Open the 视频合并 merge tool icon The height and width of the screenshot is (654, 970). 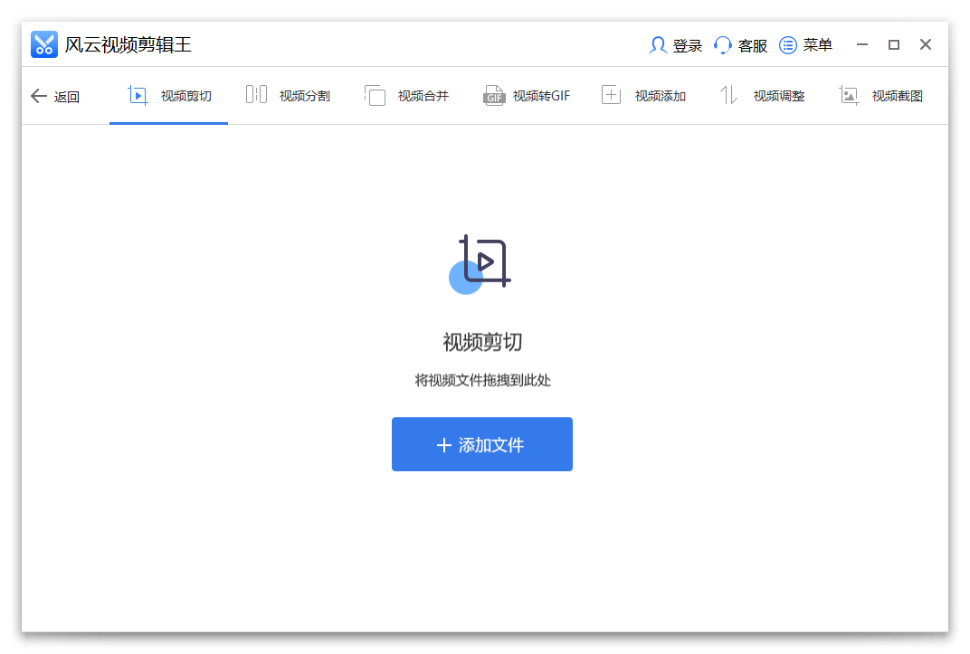[x=375, y=94]
